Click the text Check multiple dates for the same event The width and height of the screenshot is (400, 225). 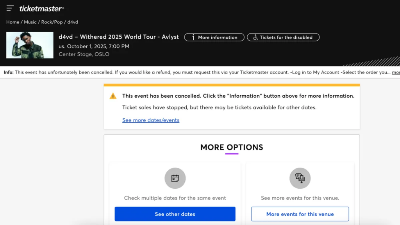point(175,198)
